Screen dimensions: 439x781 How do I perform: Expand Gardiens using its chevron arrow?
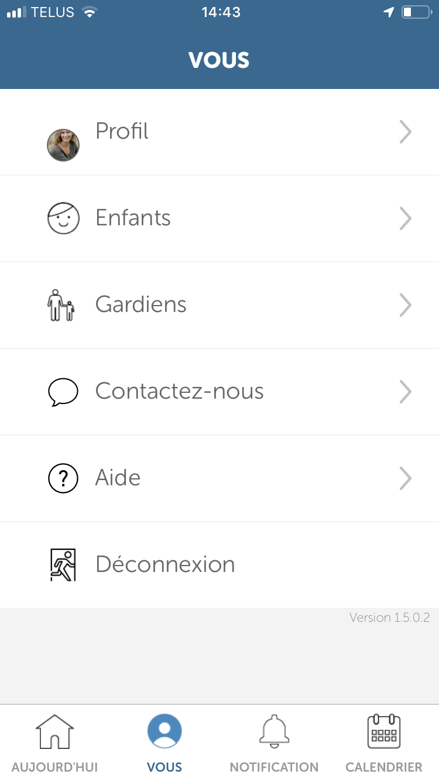405,305
